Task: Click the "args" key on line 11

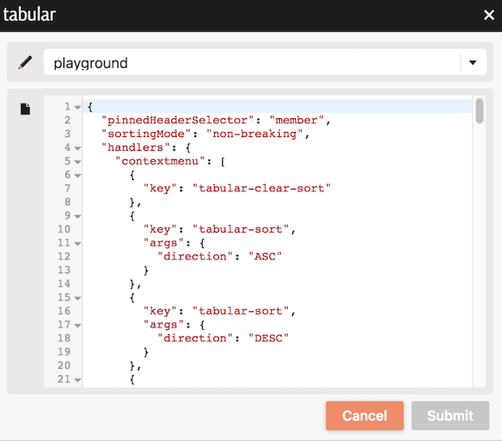Action: [x=164, y=243]
